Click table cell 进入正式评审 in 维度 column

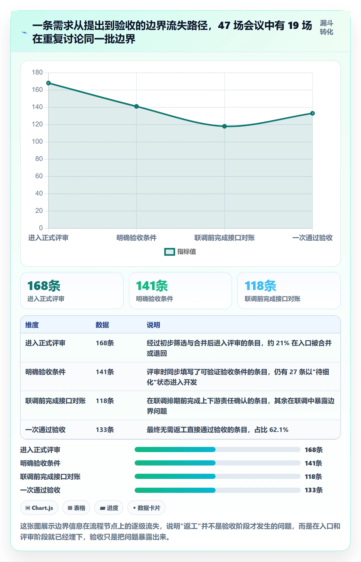[45, 343]
